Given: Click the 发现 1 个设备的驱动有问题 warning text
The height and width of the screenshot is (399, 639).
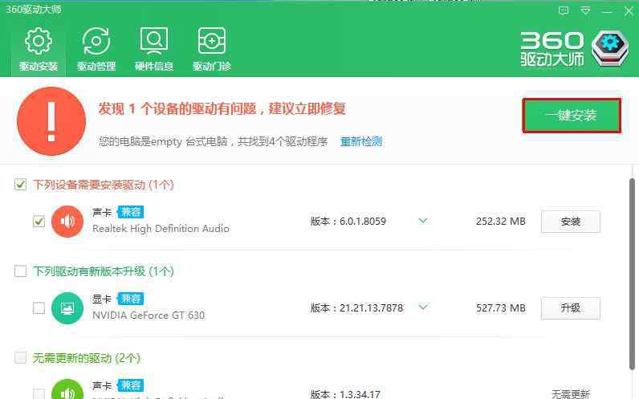Looking at the screenshot, I should tap(222, 109).
